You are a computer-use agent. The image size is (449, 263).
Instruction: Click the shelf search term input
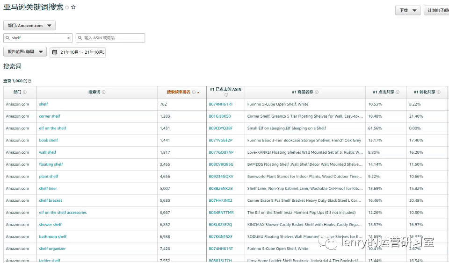38,38
